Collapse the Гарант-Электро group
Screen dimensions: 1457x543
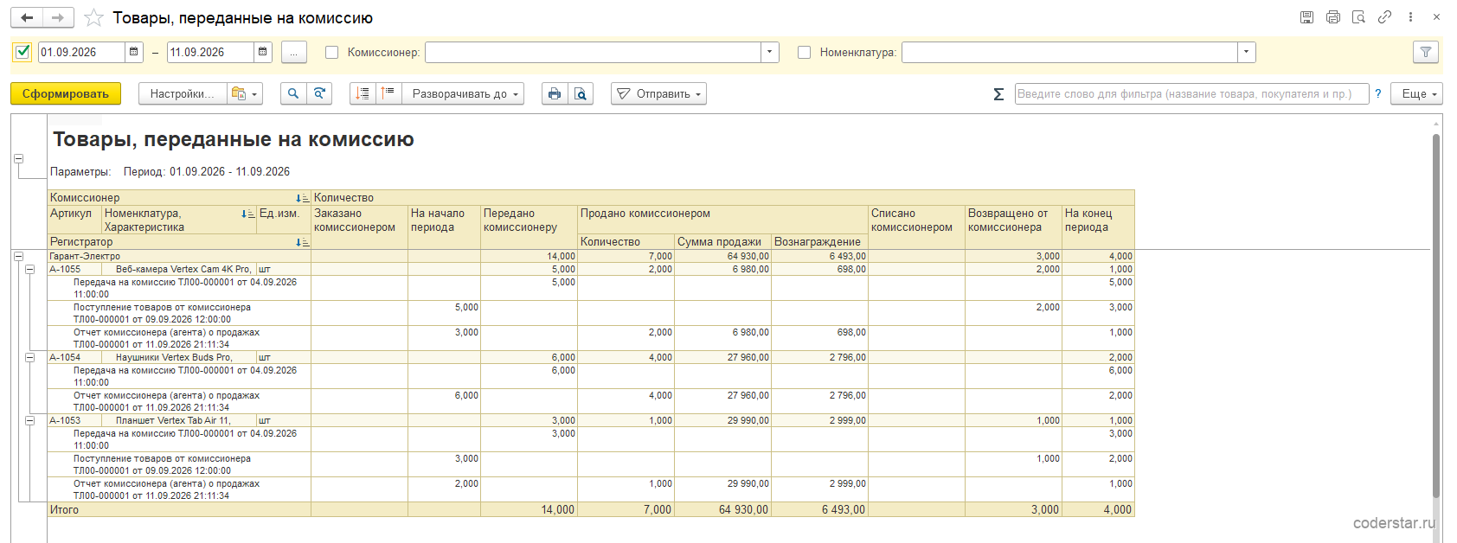(x=18, y=256)
